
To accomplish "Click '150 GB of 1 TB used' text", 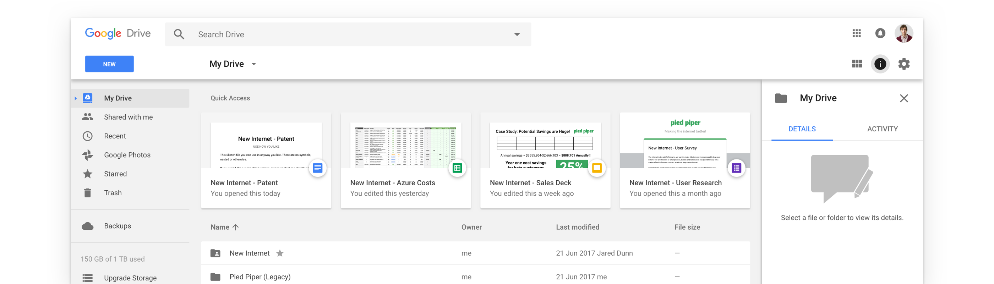I will pyautogui.click(x=112, y=259).
